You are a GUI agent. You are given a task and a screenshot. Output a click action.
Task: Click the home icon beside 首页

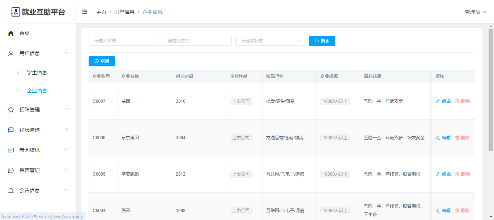click(x=11, y=33)
